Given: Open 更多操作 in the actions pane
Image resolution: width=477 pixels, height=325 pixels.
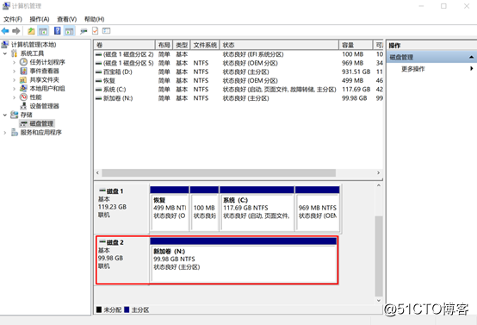Looking at the screenshot, I should 413,69.
